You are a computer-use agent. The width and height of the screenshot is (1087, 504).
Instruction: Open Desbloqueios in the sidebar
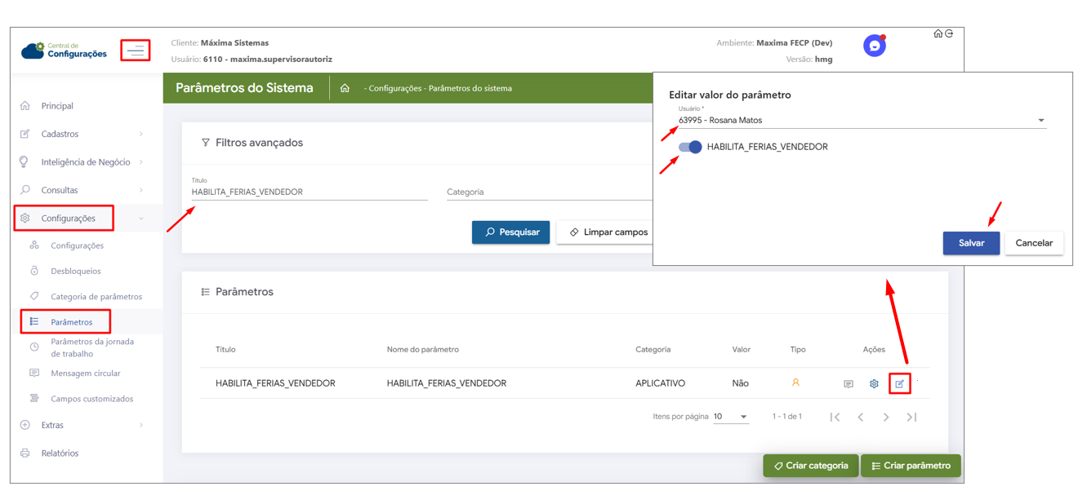[x=75, y=271]
